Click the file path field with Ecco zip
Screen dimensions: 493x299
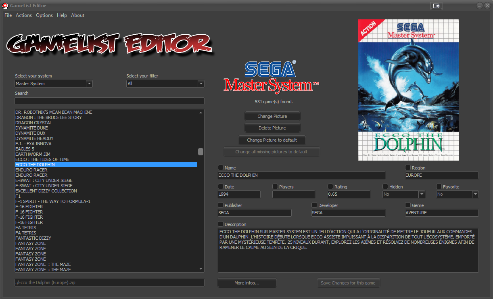(109, 282)
